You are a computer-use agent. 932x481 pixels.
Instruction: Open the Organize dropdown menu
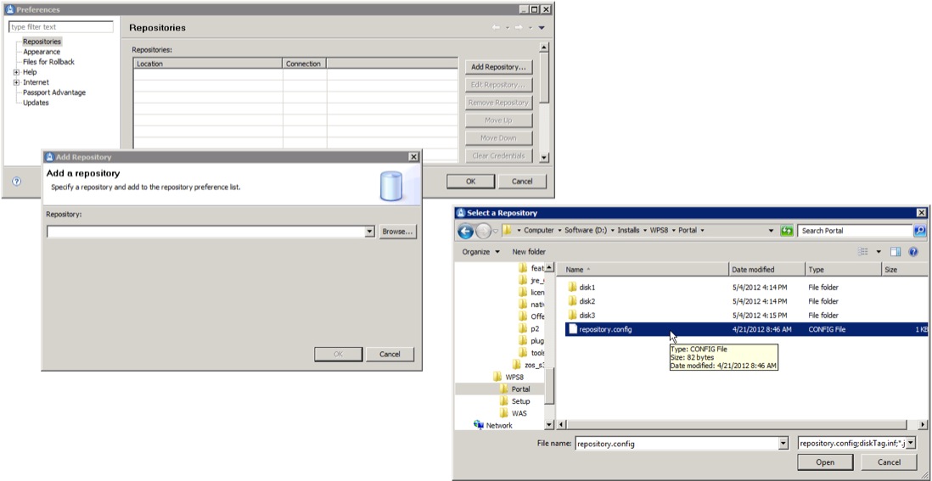tap(481, 252)
